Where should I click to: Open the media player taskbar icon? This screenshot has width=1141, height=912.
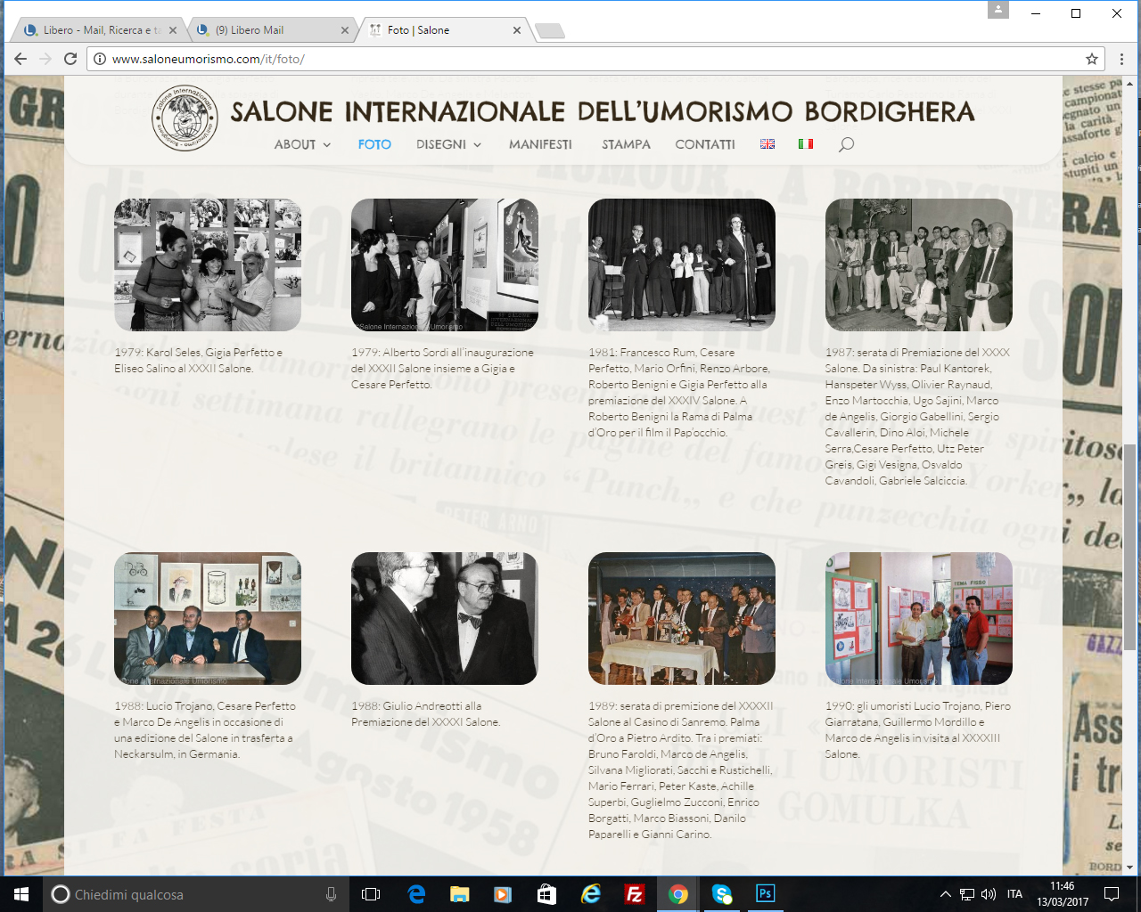(503, 894)
